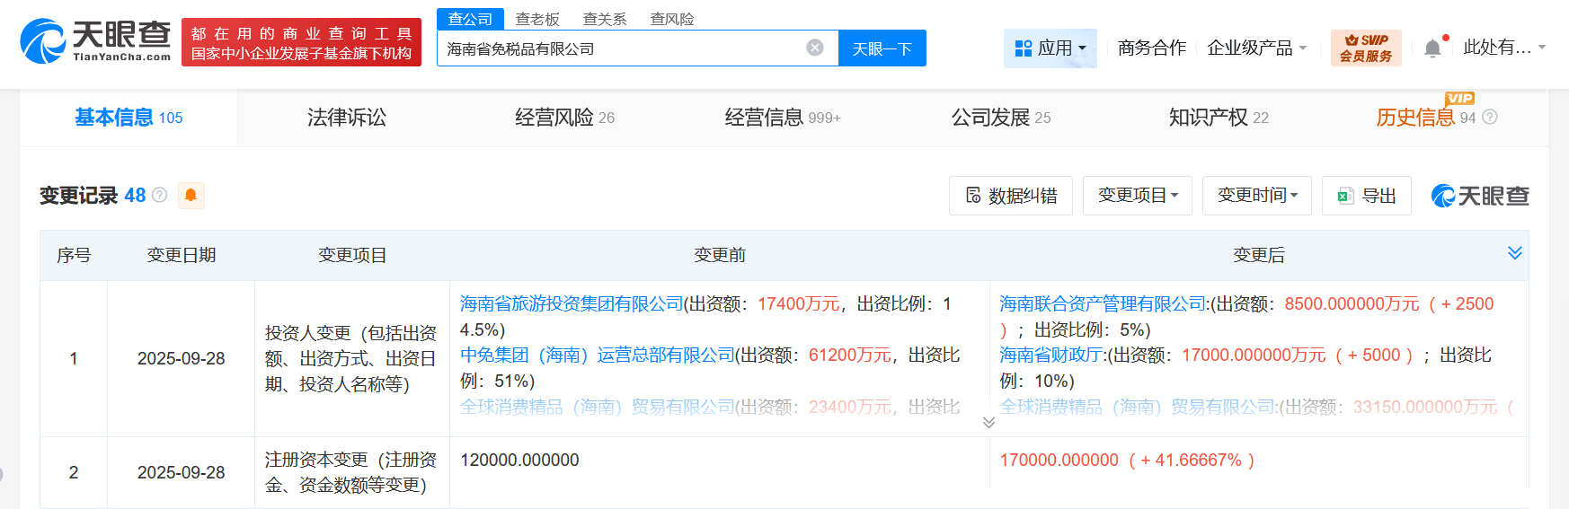This screenshot has width=1569, height=509.
Task: Click the 序号 column header
Action: tap(74, 255)
